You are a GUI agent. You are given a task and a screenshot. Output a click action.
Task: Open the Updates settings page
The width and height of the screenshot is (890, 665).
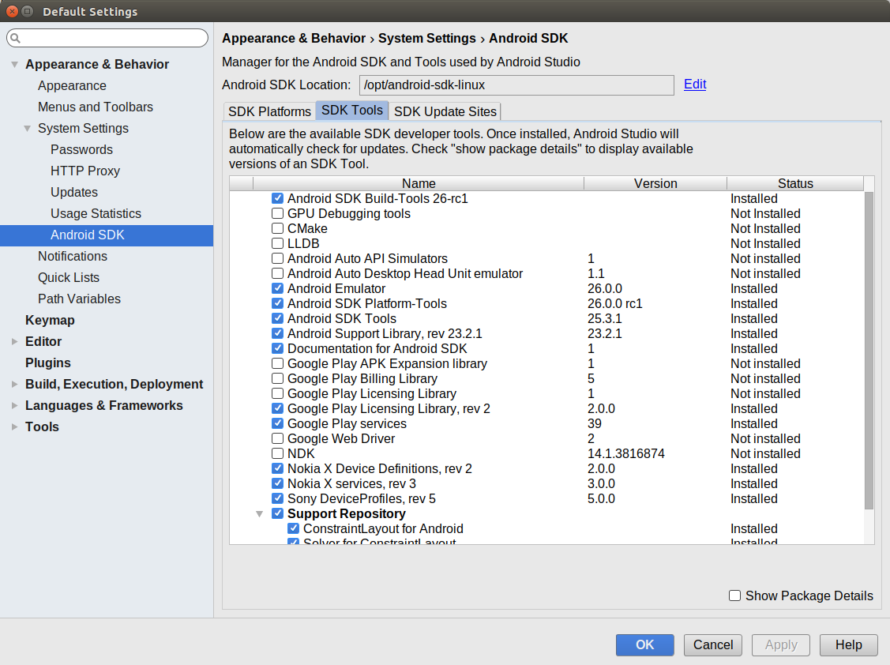click(x=74, y=193)
